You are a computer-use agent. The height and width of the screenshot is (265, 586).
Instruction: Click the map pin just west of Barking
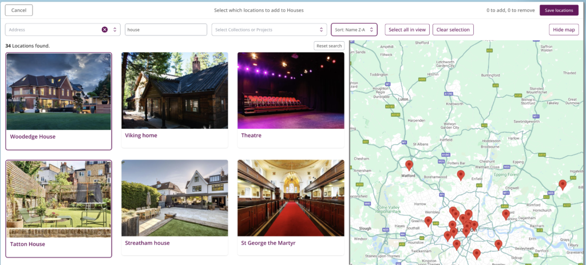point(506,214)
